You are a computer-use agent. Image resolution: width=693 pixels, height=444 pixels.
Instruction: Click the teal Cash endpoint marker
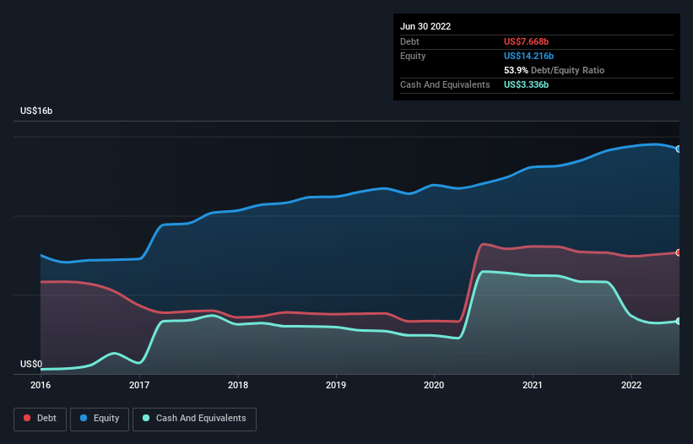(679, 321)
